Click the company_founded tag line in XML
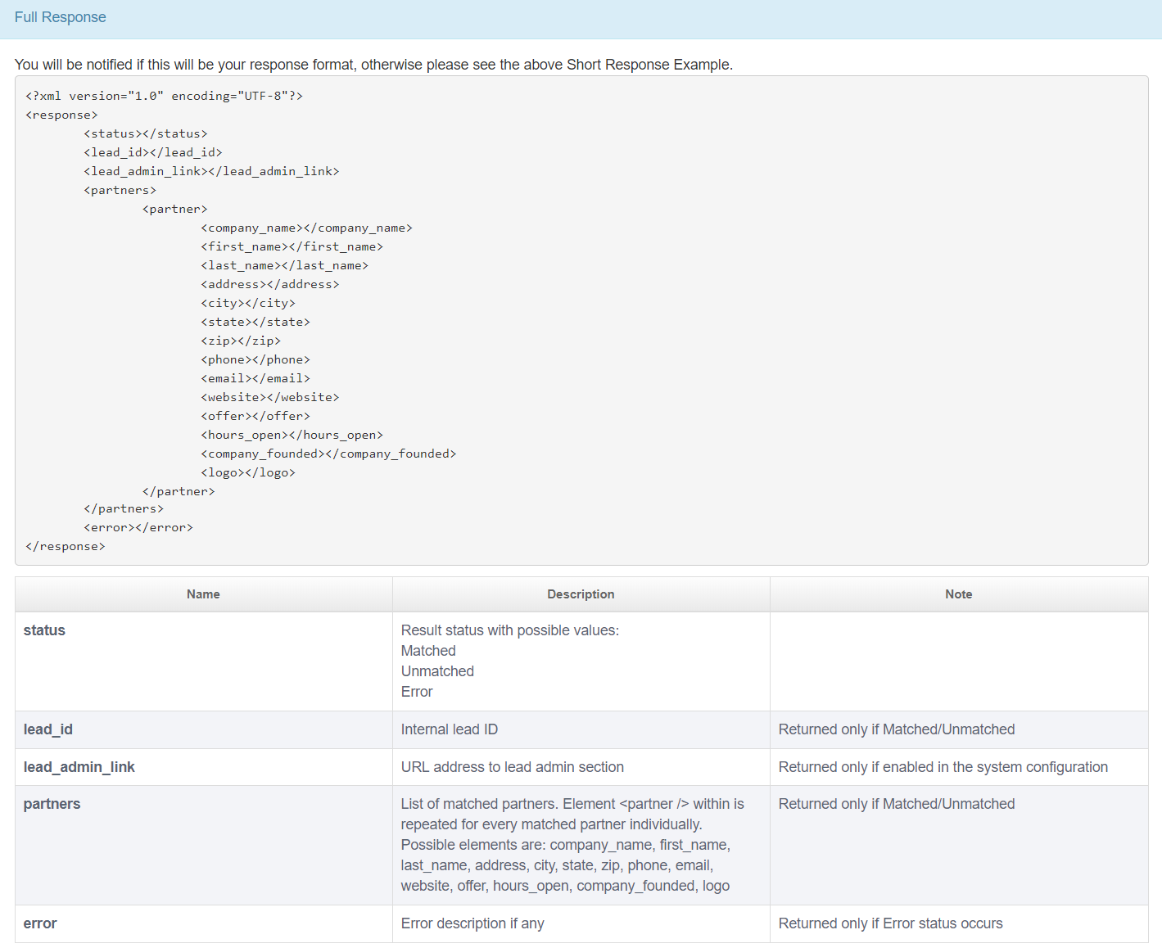The image size is (1162, 948). (x=328, y=454)
